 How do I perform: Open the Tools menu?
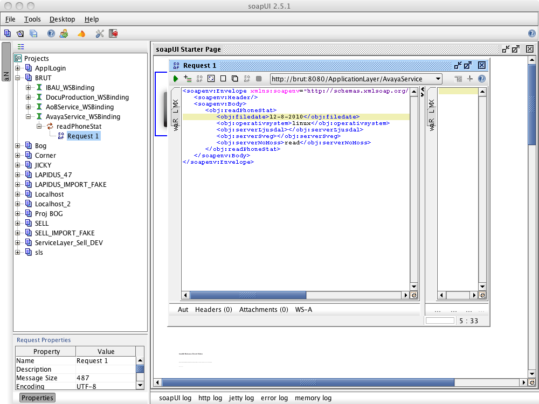(x=32, y=19)
